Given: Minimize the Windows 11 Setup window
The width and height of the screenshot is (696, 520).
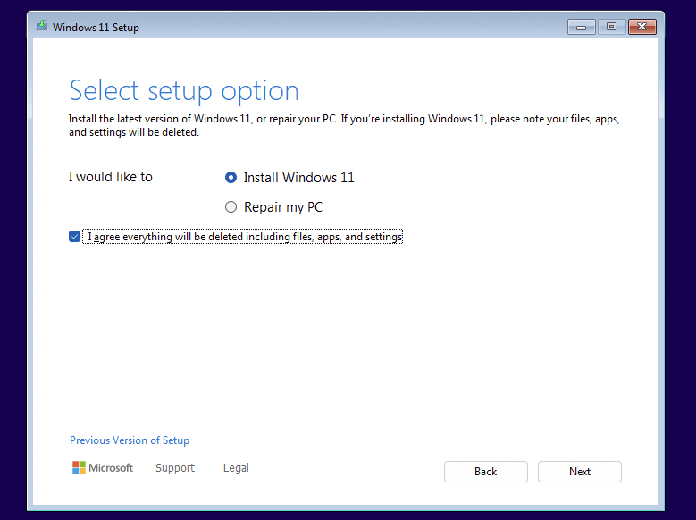Looking at the screenshot, I should click(581, 27).
